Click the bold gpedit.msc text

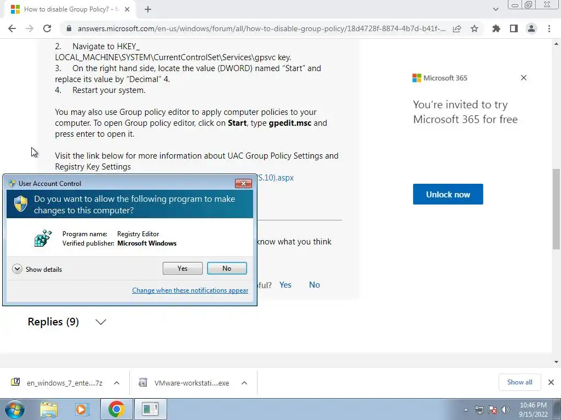click(x=290, y=123)
